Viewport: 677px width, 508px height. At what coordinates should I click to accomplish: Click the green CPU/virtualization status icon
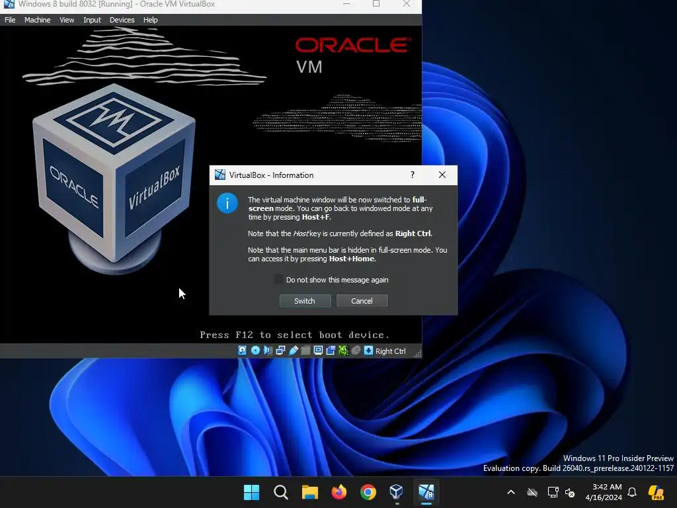click(x=343, y=351)
